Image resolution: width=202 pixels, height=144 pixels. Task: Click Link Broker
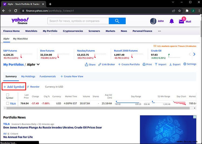coord(107,64)
